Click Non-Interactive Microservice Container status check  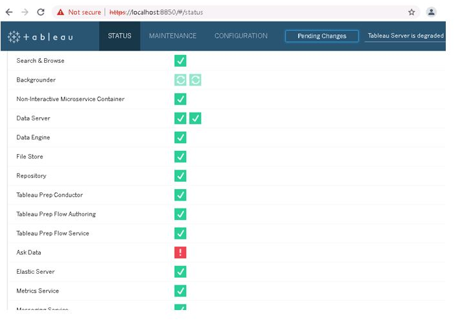[x=180, y=99]
